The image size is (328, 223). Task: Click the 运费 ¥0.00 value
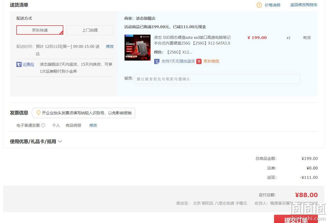312,168
